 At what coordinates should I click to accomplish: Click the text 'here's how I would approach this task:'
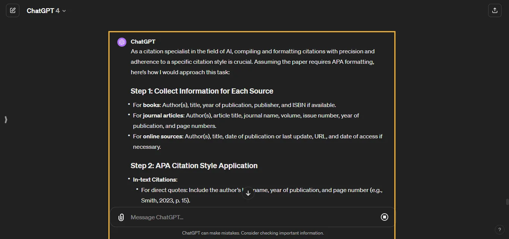tap(180, 72)
